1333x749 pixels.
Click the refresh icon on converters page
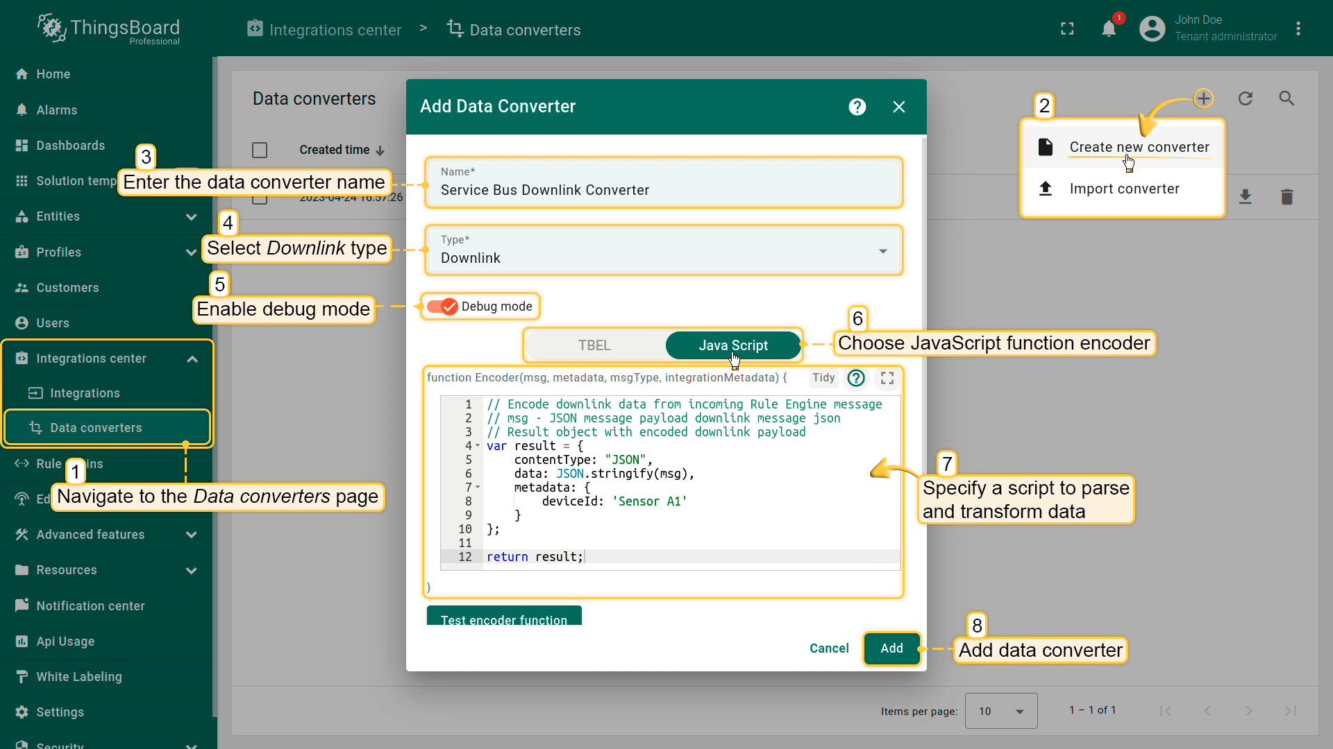[1246, 98]
